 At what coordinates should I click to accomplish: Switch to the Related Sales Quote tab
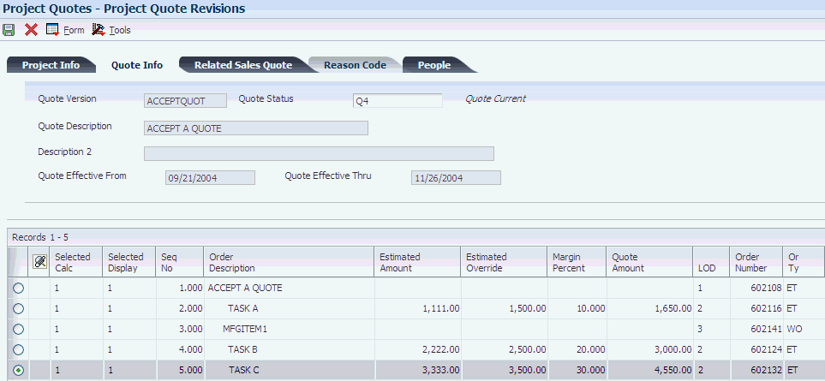pos(242,65)
